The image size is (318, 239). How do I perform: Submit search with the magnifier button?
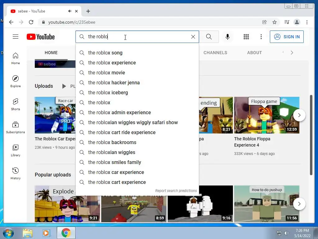pyautogui.click(x=209, y=37)
